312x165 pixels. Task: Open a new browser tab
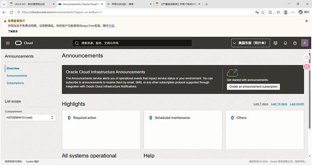(207, 4)
